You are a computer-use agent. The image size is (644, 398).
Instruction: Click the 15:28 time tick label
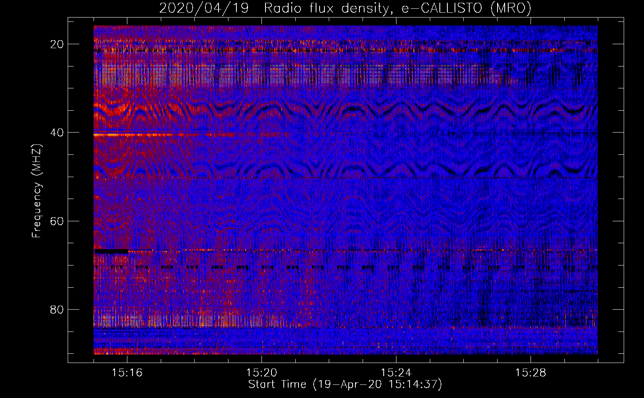(531, 373)
